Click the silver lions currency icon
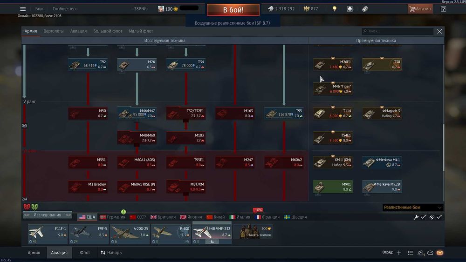 [270, 9]
